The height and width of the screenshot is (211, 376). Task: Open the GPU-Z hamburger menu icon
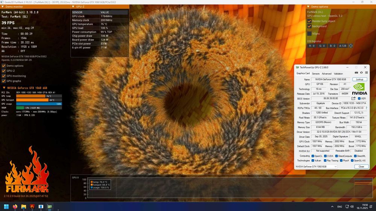point(366,72)
